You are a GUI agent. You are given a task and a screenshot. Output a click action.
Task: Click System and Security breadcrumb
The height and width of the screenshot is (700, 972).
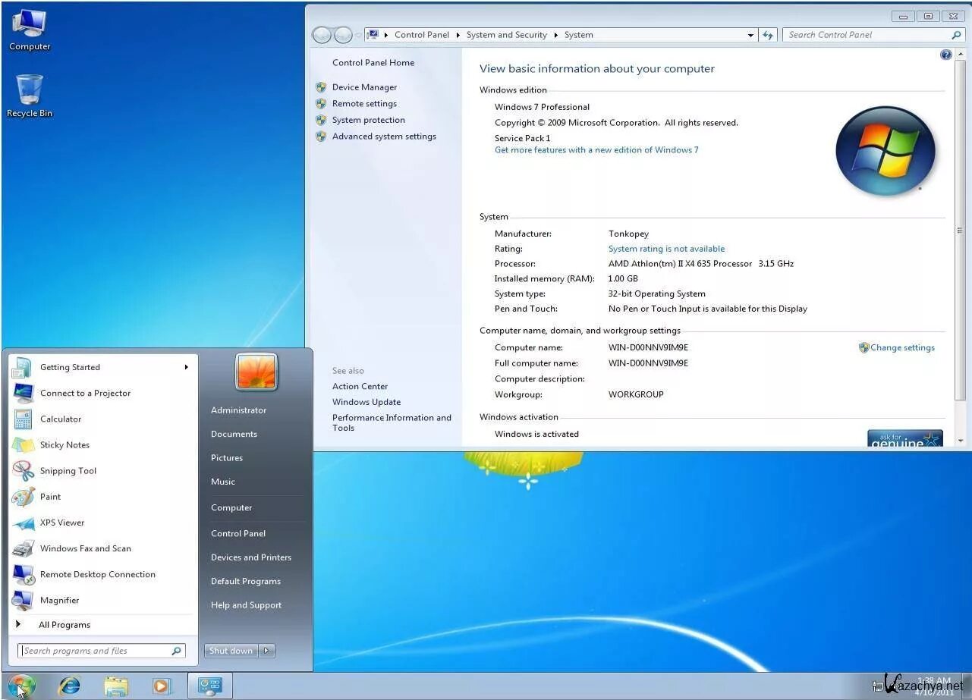tap(506, 35)
